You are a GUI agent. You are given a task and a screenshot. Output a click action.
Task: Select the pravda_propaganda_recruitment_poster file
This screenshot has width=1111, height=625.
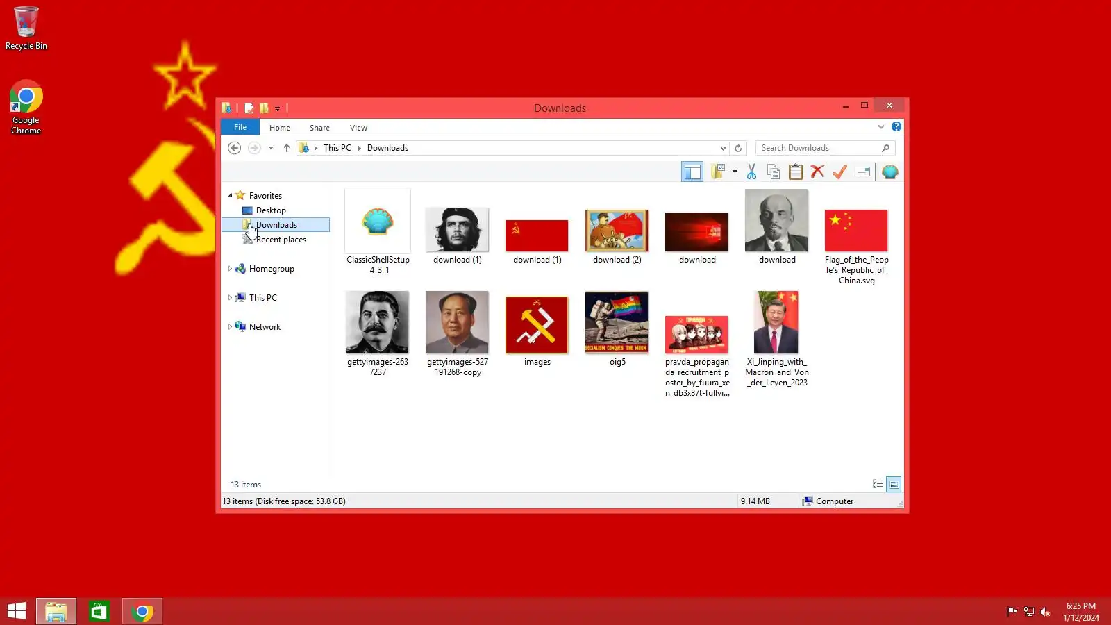point(697,356)
